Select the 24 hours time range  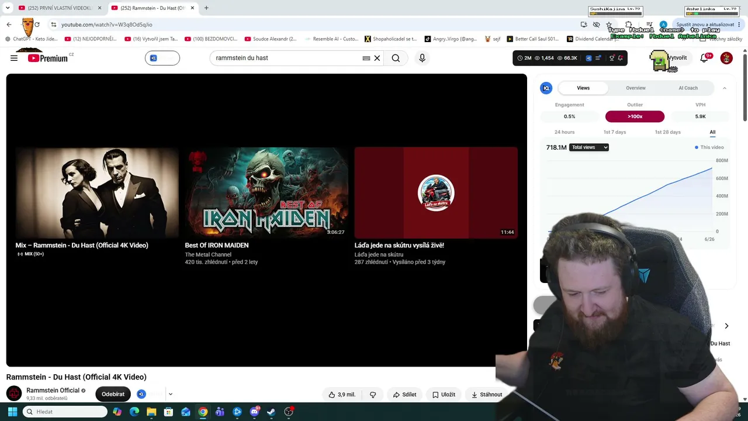pyautogui.click(x=565, y=132)
